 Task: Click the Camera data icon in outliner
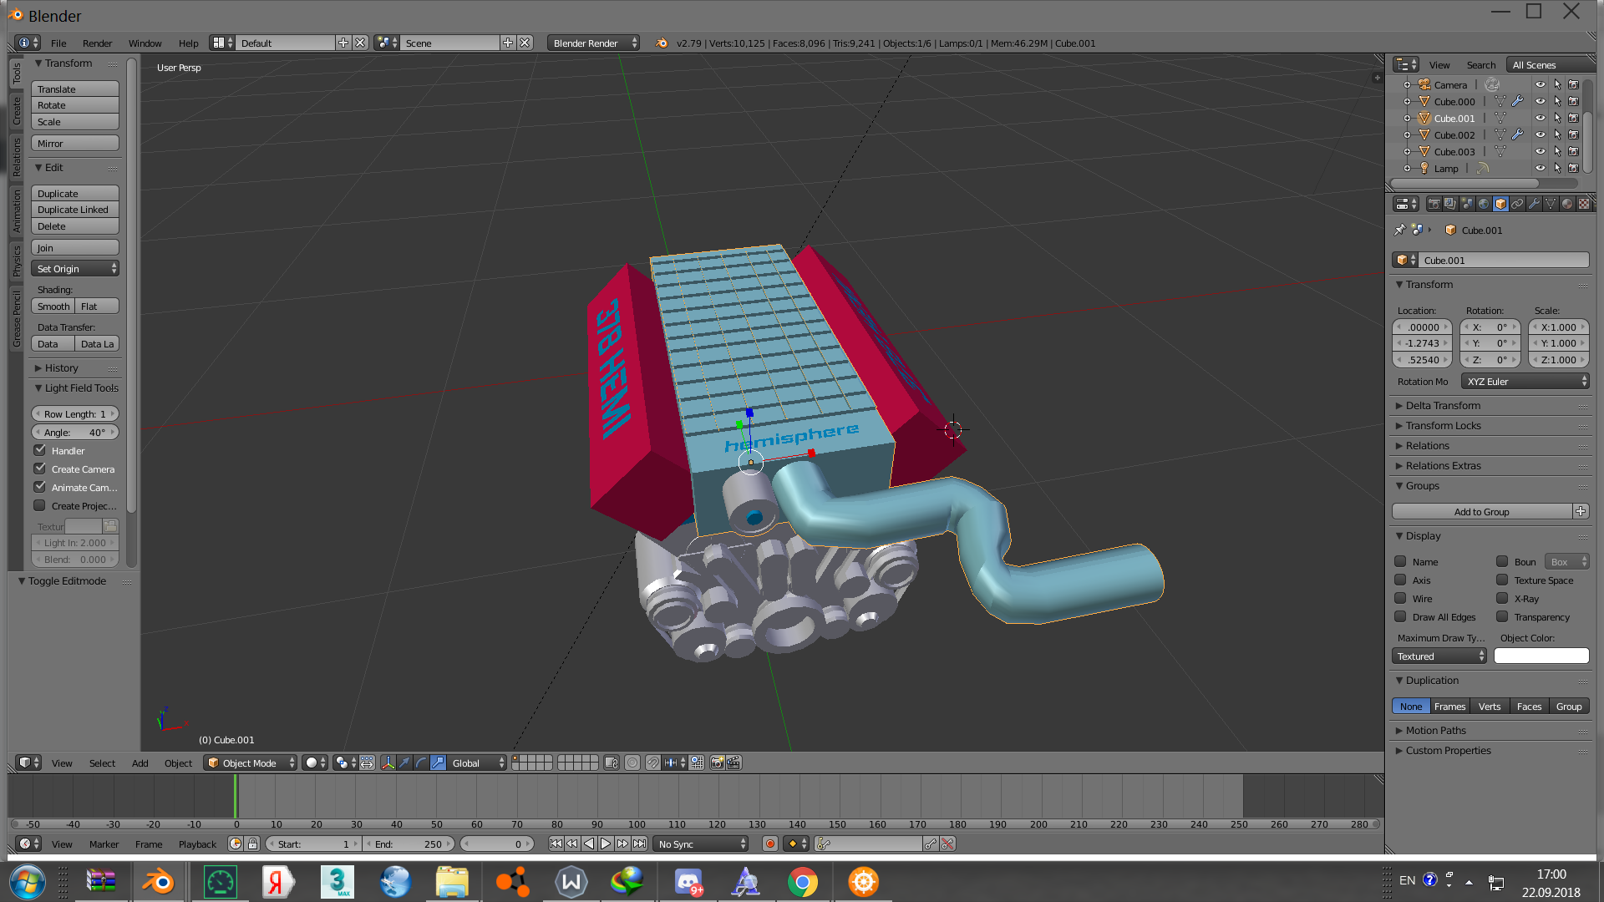point(1492,85)
